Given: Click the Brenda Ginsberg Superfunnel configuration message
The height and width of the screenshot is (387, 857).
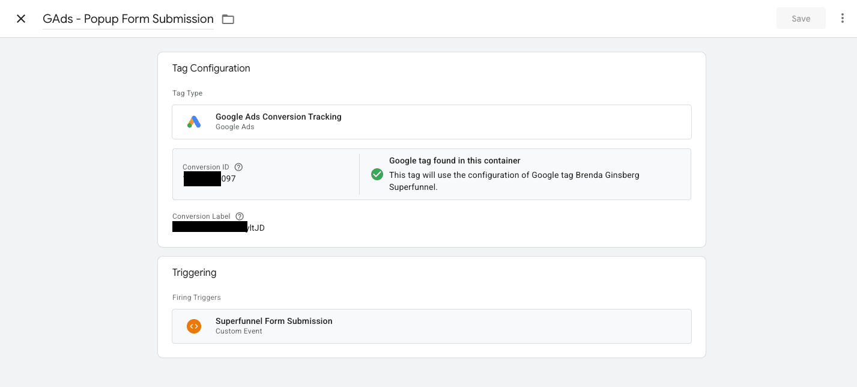Looking at the screenshot, I should (514, 181).
